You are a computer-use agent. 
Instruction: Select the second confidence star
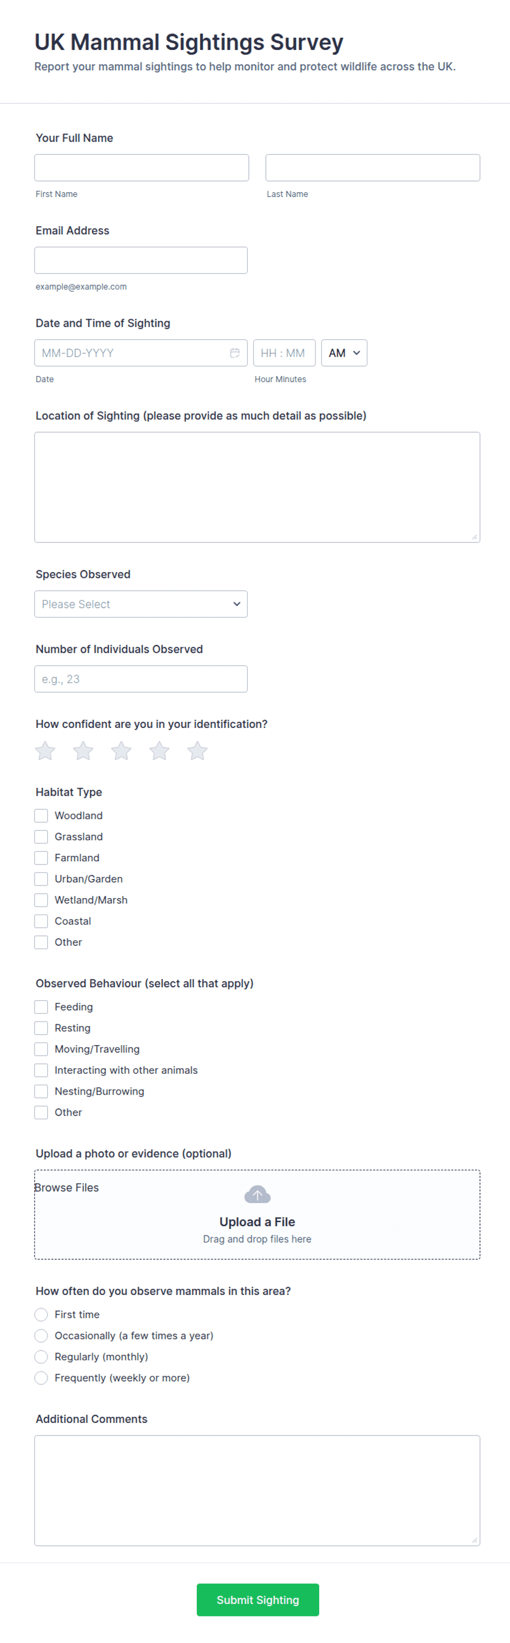(x=83, y=751)
